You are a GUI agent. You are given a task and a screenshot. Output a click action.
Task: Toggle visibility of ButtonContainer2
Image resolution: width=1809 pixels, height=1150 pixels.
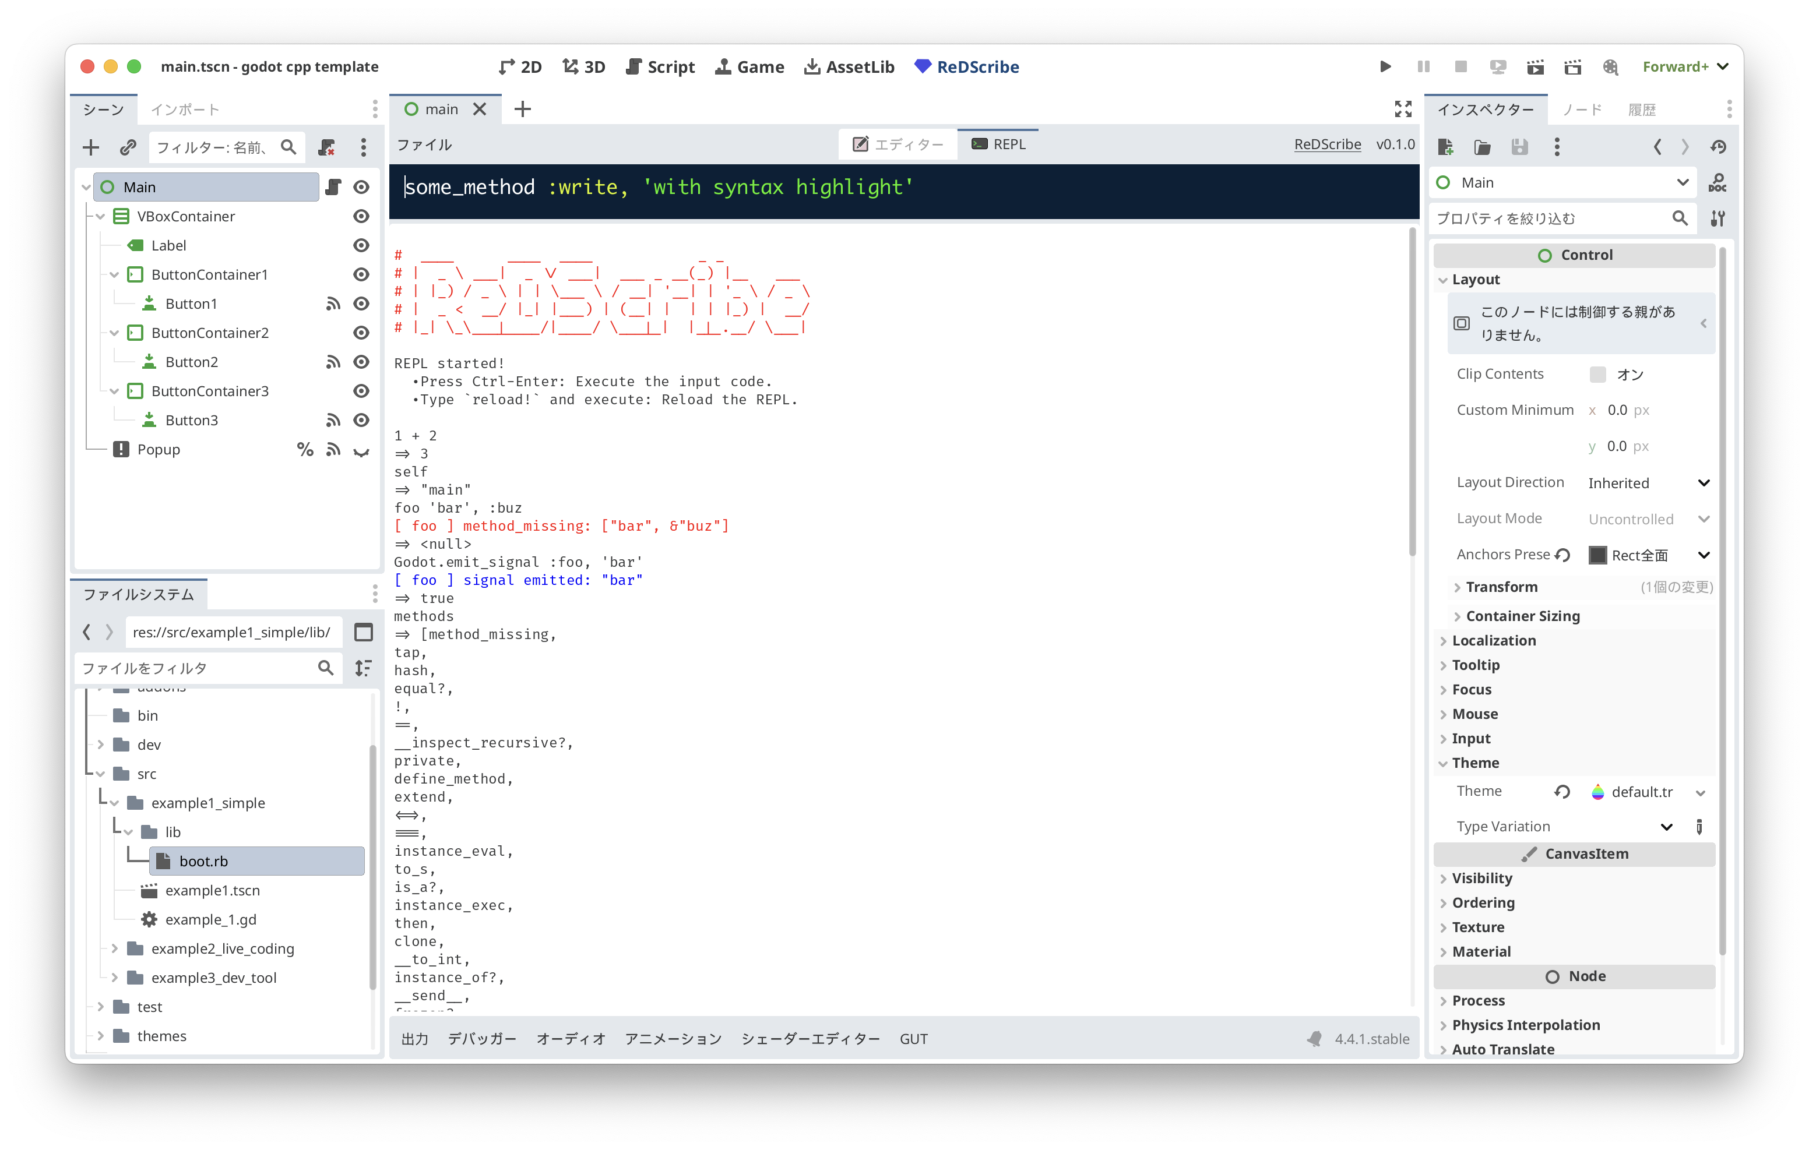tap(361, 333)
